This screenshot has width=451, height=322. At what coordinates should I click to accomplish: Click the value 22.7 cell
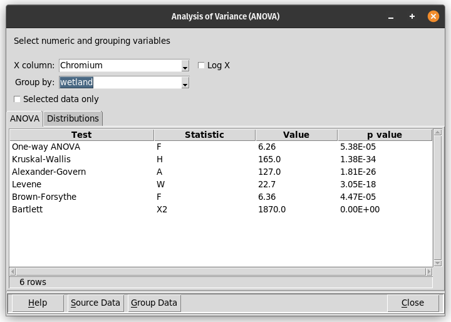[x=267, y=184]
